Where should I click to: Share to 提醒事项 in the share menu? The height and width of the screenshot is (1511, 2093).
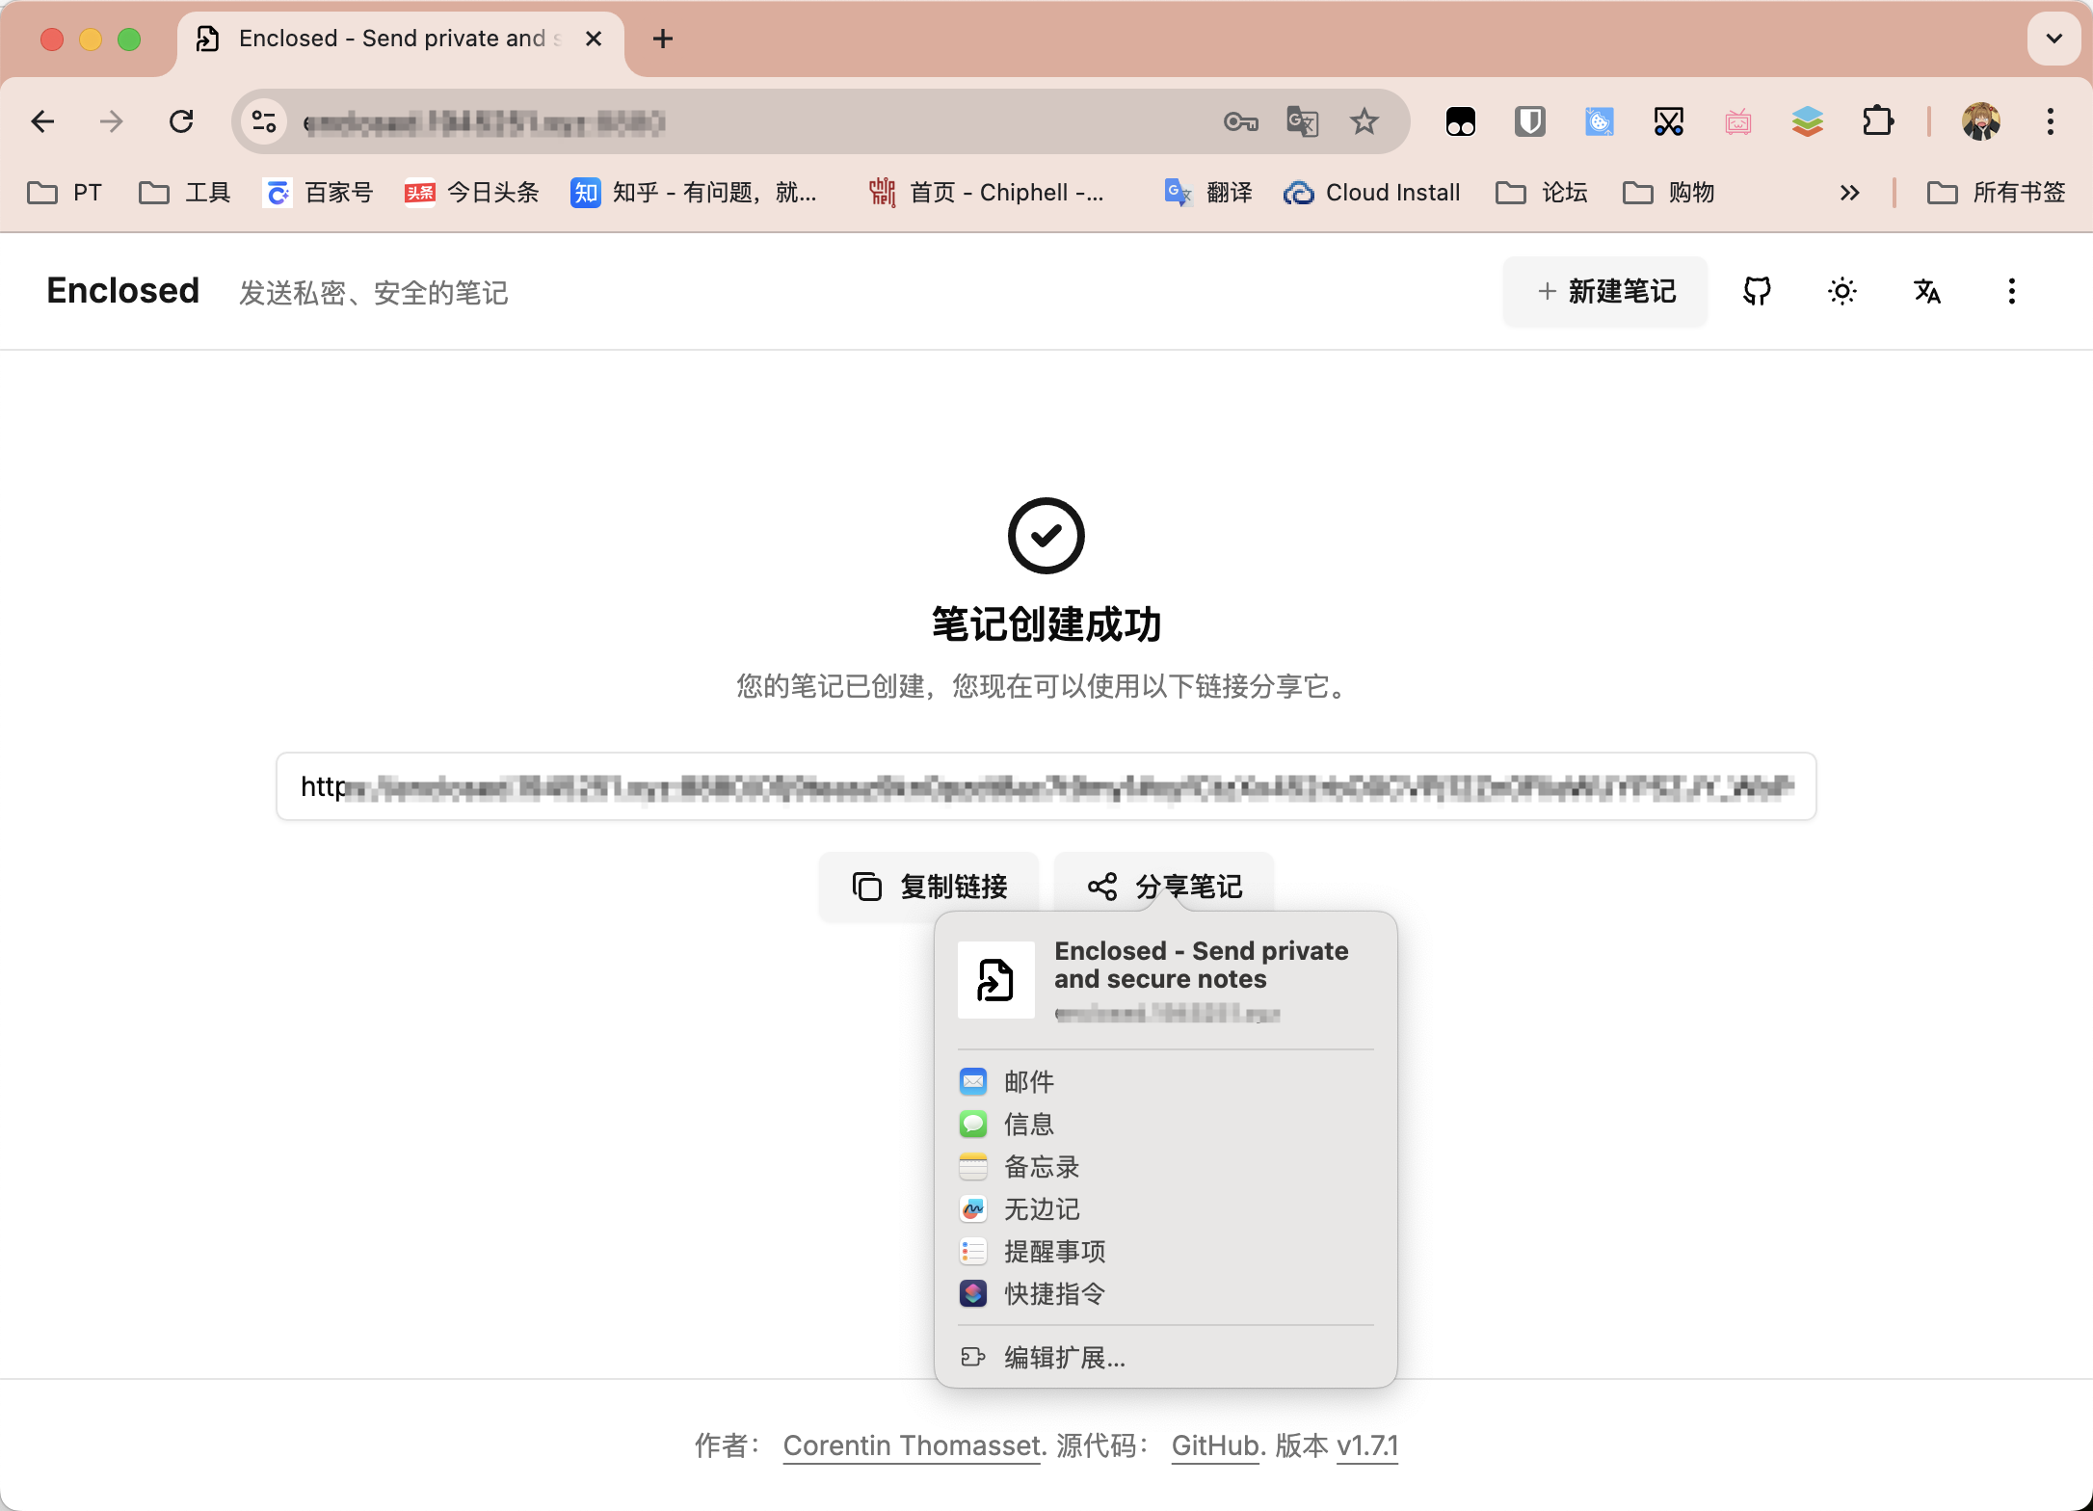1166,1251
